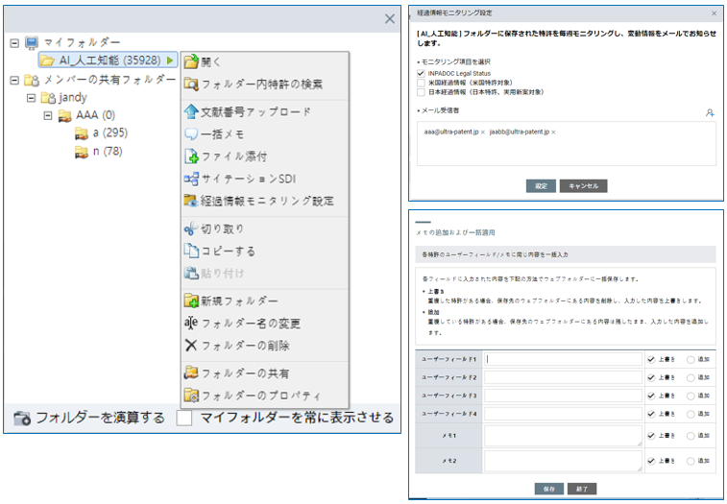Viewport: 727px width, 504px height.
Task: Collapse the マイフォルダー tree node
Action: coord(14,43)
